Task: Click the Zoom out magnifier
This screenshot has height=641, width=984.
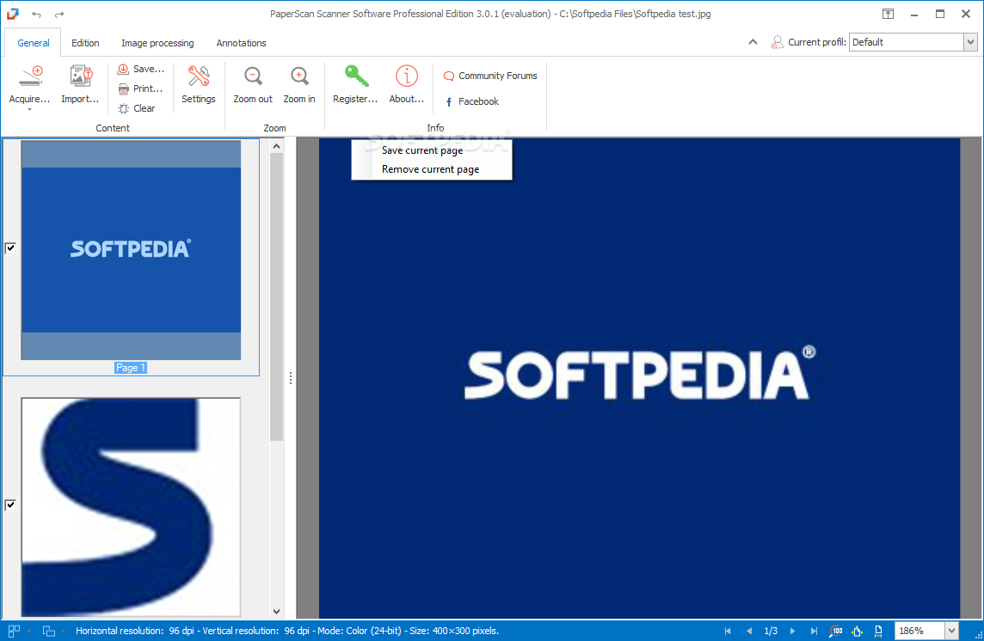Action: [x=253, y=77]
